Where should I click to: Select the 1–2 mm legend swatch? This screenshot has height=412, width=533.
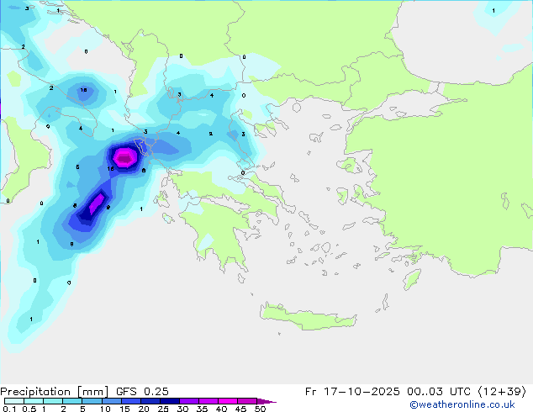(x=53, y=401)
